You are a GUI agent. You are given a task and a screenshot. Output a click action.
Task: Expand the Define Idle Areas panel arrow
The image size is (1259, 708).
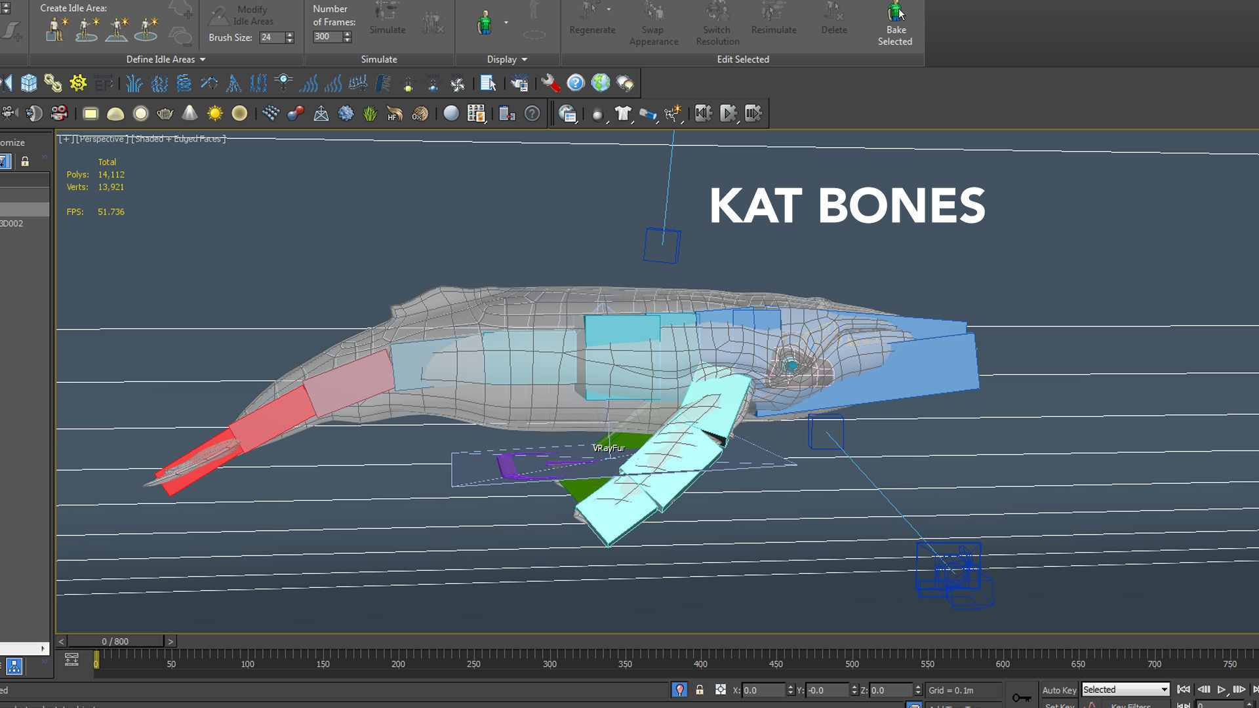coord(203,60)
